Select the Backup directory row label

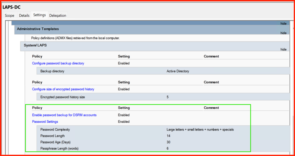[52, 71]
